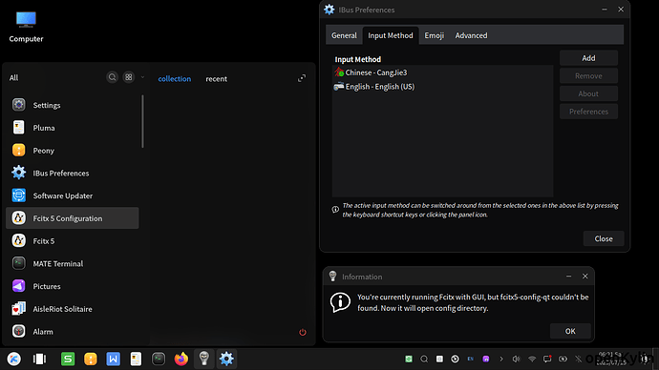Open MATE Terminal from the taskbar
The height and width of the screenshot is (370, 659).
(x=159, y=359)
